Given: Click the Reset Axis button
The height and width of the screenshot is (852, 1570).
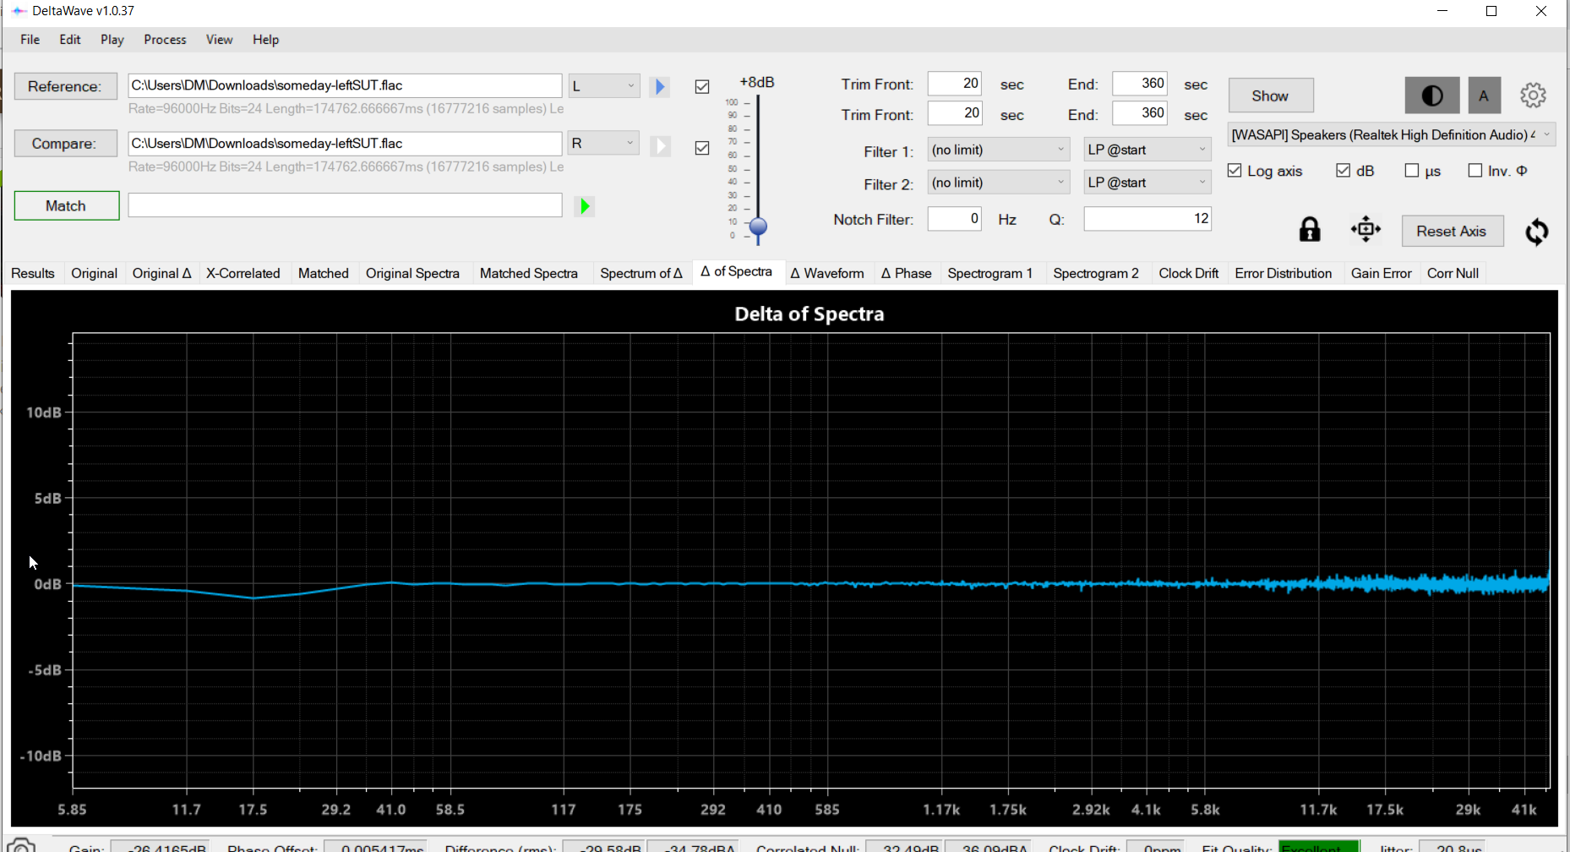Looking at the screenshot, I should pos(1452,231).
